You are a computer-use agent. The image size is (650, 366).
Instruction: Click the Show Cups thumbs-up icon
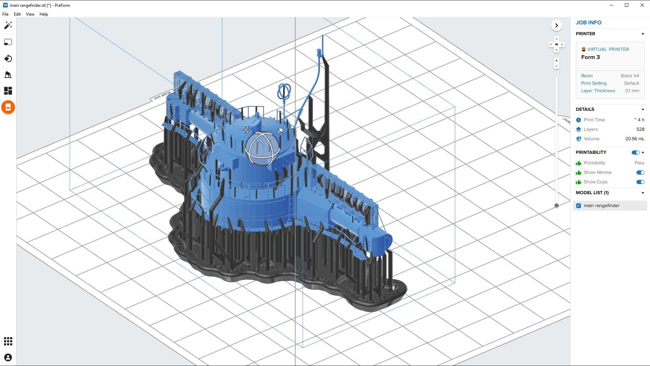coord(579,182)
